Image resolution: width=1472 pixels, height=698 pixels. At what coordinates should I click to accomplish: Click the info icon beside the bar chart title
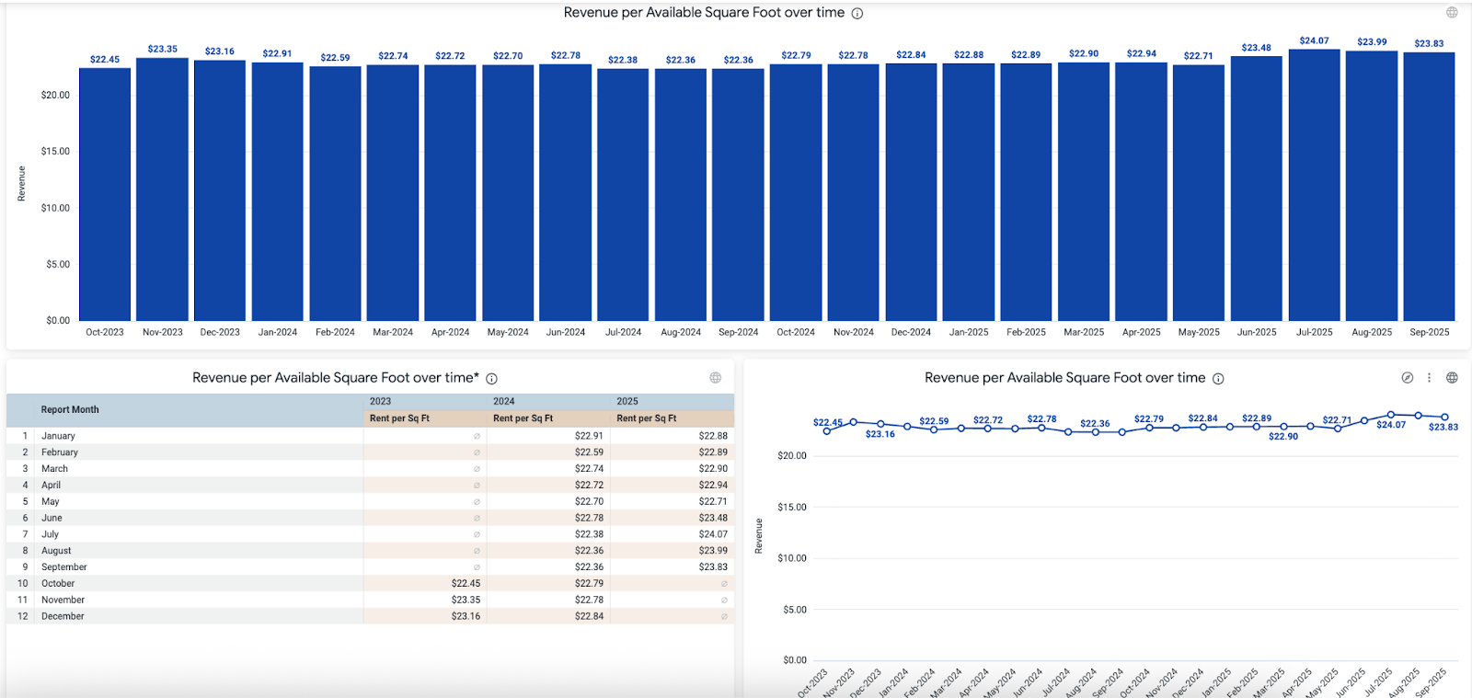(857, 14)
